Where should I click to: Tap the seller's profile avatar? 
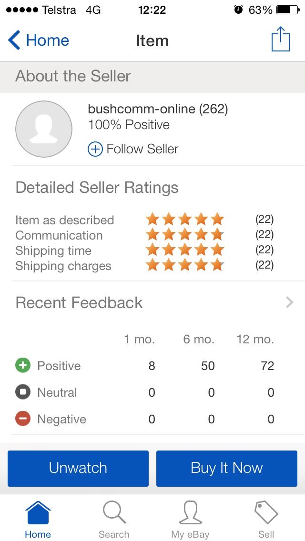pyautogui.click(x=44, y=129)
